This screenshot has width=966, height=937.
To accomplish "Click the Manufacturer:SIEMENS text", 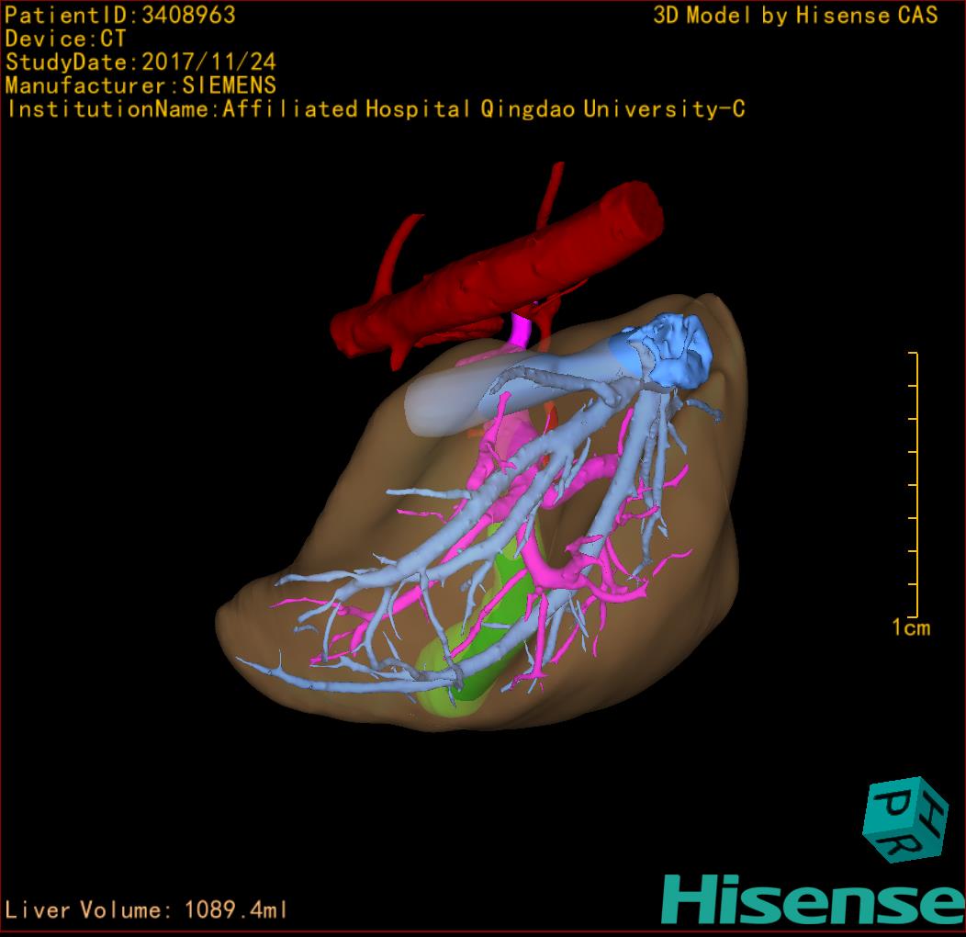I will click(140, 85).
